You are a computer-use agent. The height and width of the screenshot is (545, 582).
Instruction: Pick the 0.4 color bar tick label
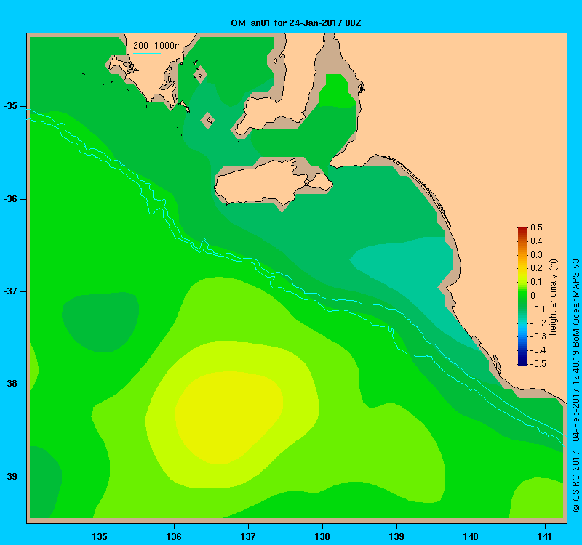536,241
